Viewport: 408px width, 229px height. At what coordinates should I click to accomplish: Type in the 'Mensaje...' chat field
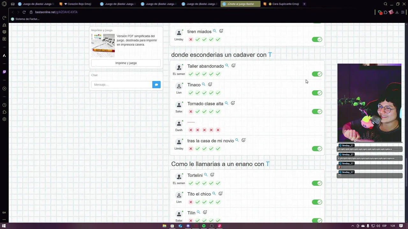122,85
